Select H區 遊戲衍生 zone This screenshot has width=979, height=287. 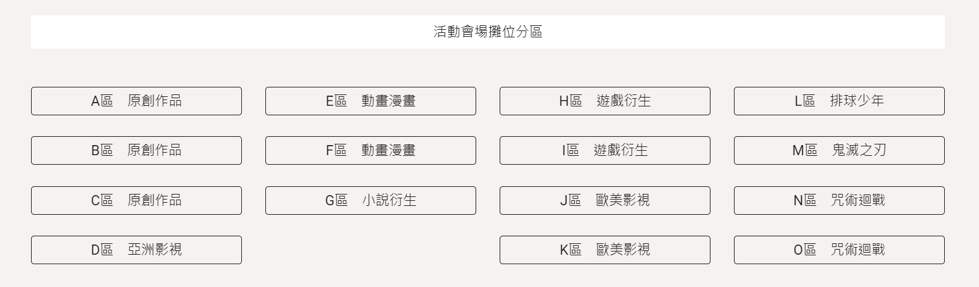[605, 101]
